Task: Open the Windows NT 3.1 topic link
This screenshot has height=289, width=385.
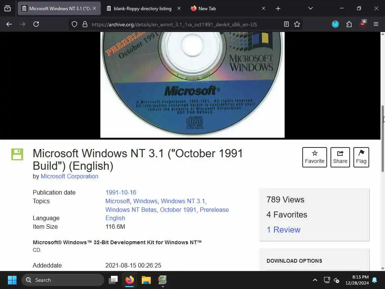Action: (x=183, y=201)
